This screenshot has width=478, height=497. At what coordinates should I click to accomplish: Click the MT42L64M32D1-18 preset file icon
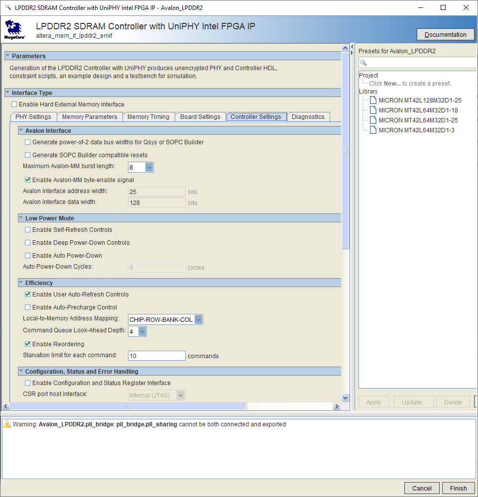(x=373, y=110)
